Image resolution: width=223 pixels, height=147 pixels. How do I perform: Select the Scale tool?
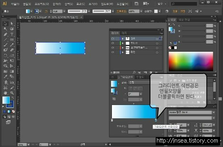[x=12, y=55]
